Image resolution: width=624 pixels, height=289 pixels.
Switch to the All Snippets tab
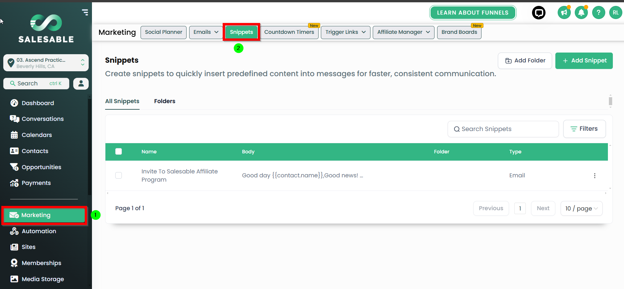(x=122, y=101)
